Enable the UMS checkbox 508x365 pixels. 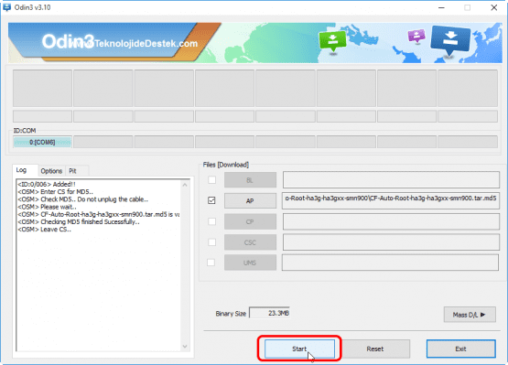pos(211,263)
